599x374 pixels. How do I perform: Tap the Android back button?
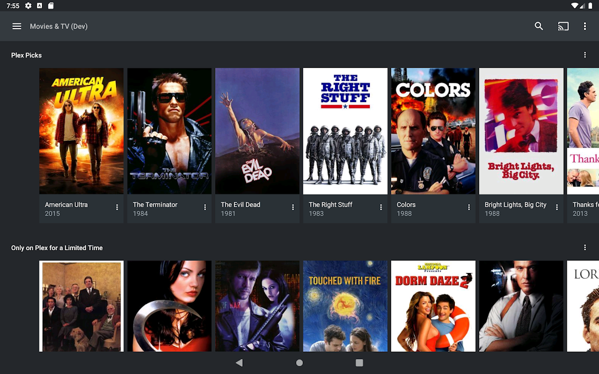[239, 363]
